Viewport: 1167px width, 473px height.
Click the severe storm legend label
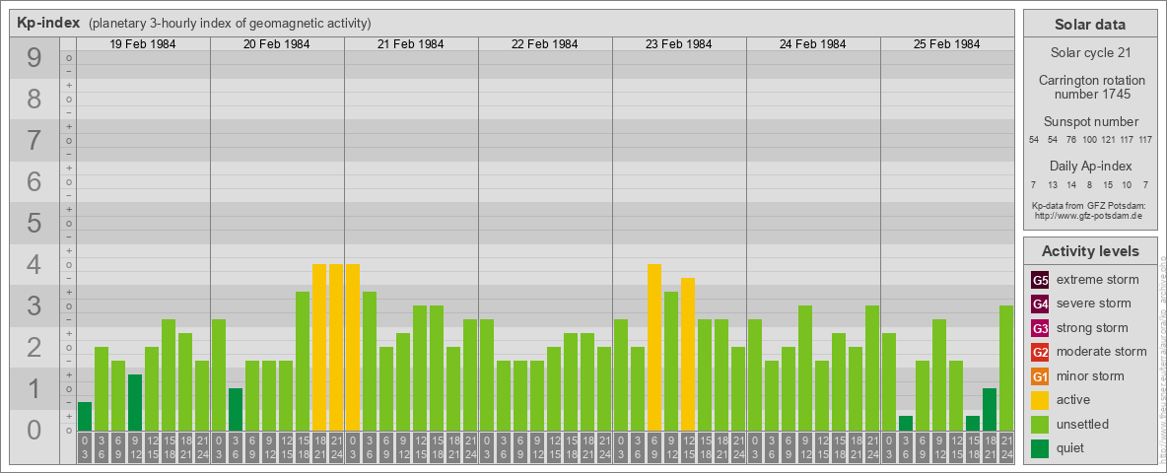[1093, 304]
